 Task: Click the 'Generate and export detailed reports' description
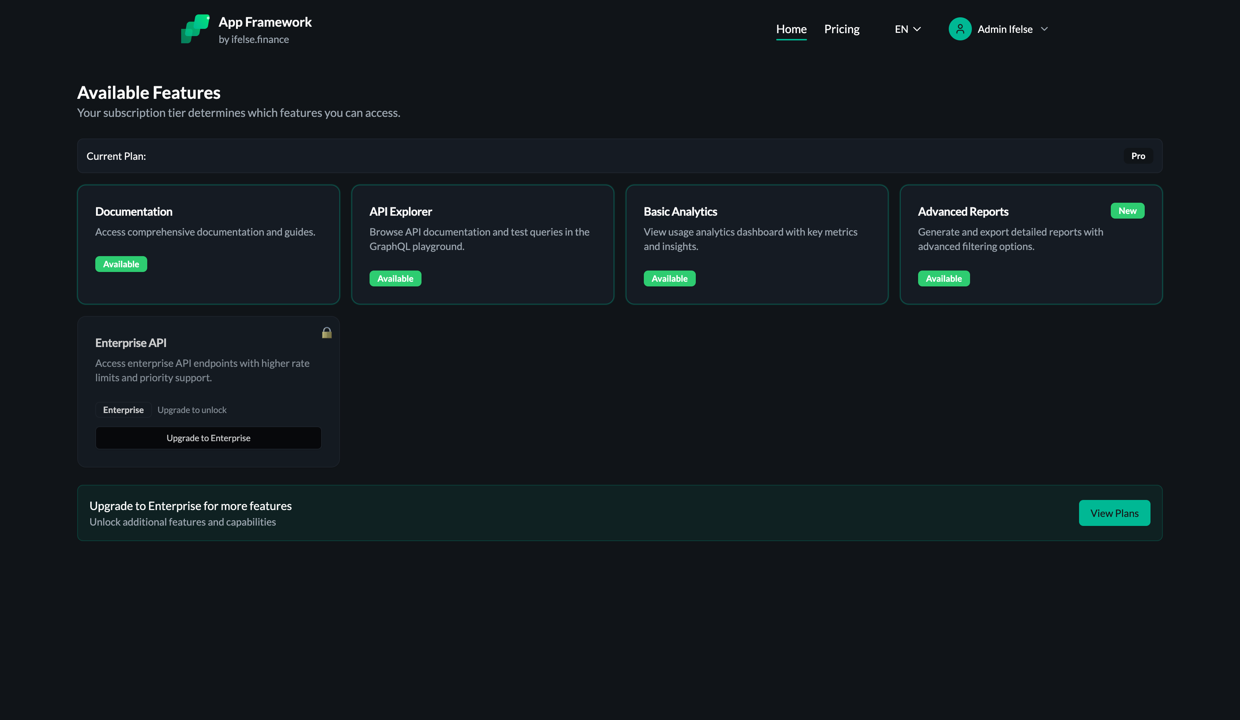coord(1010,239)
